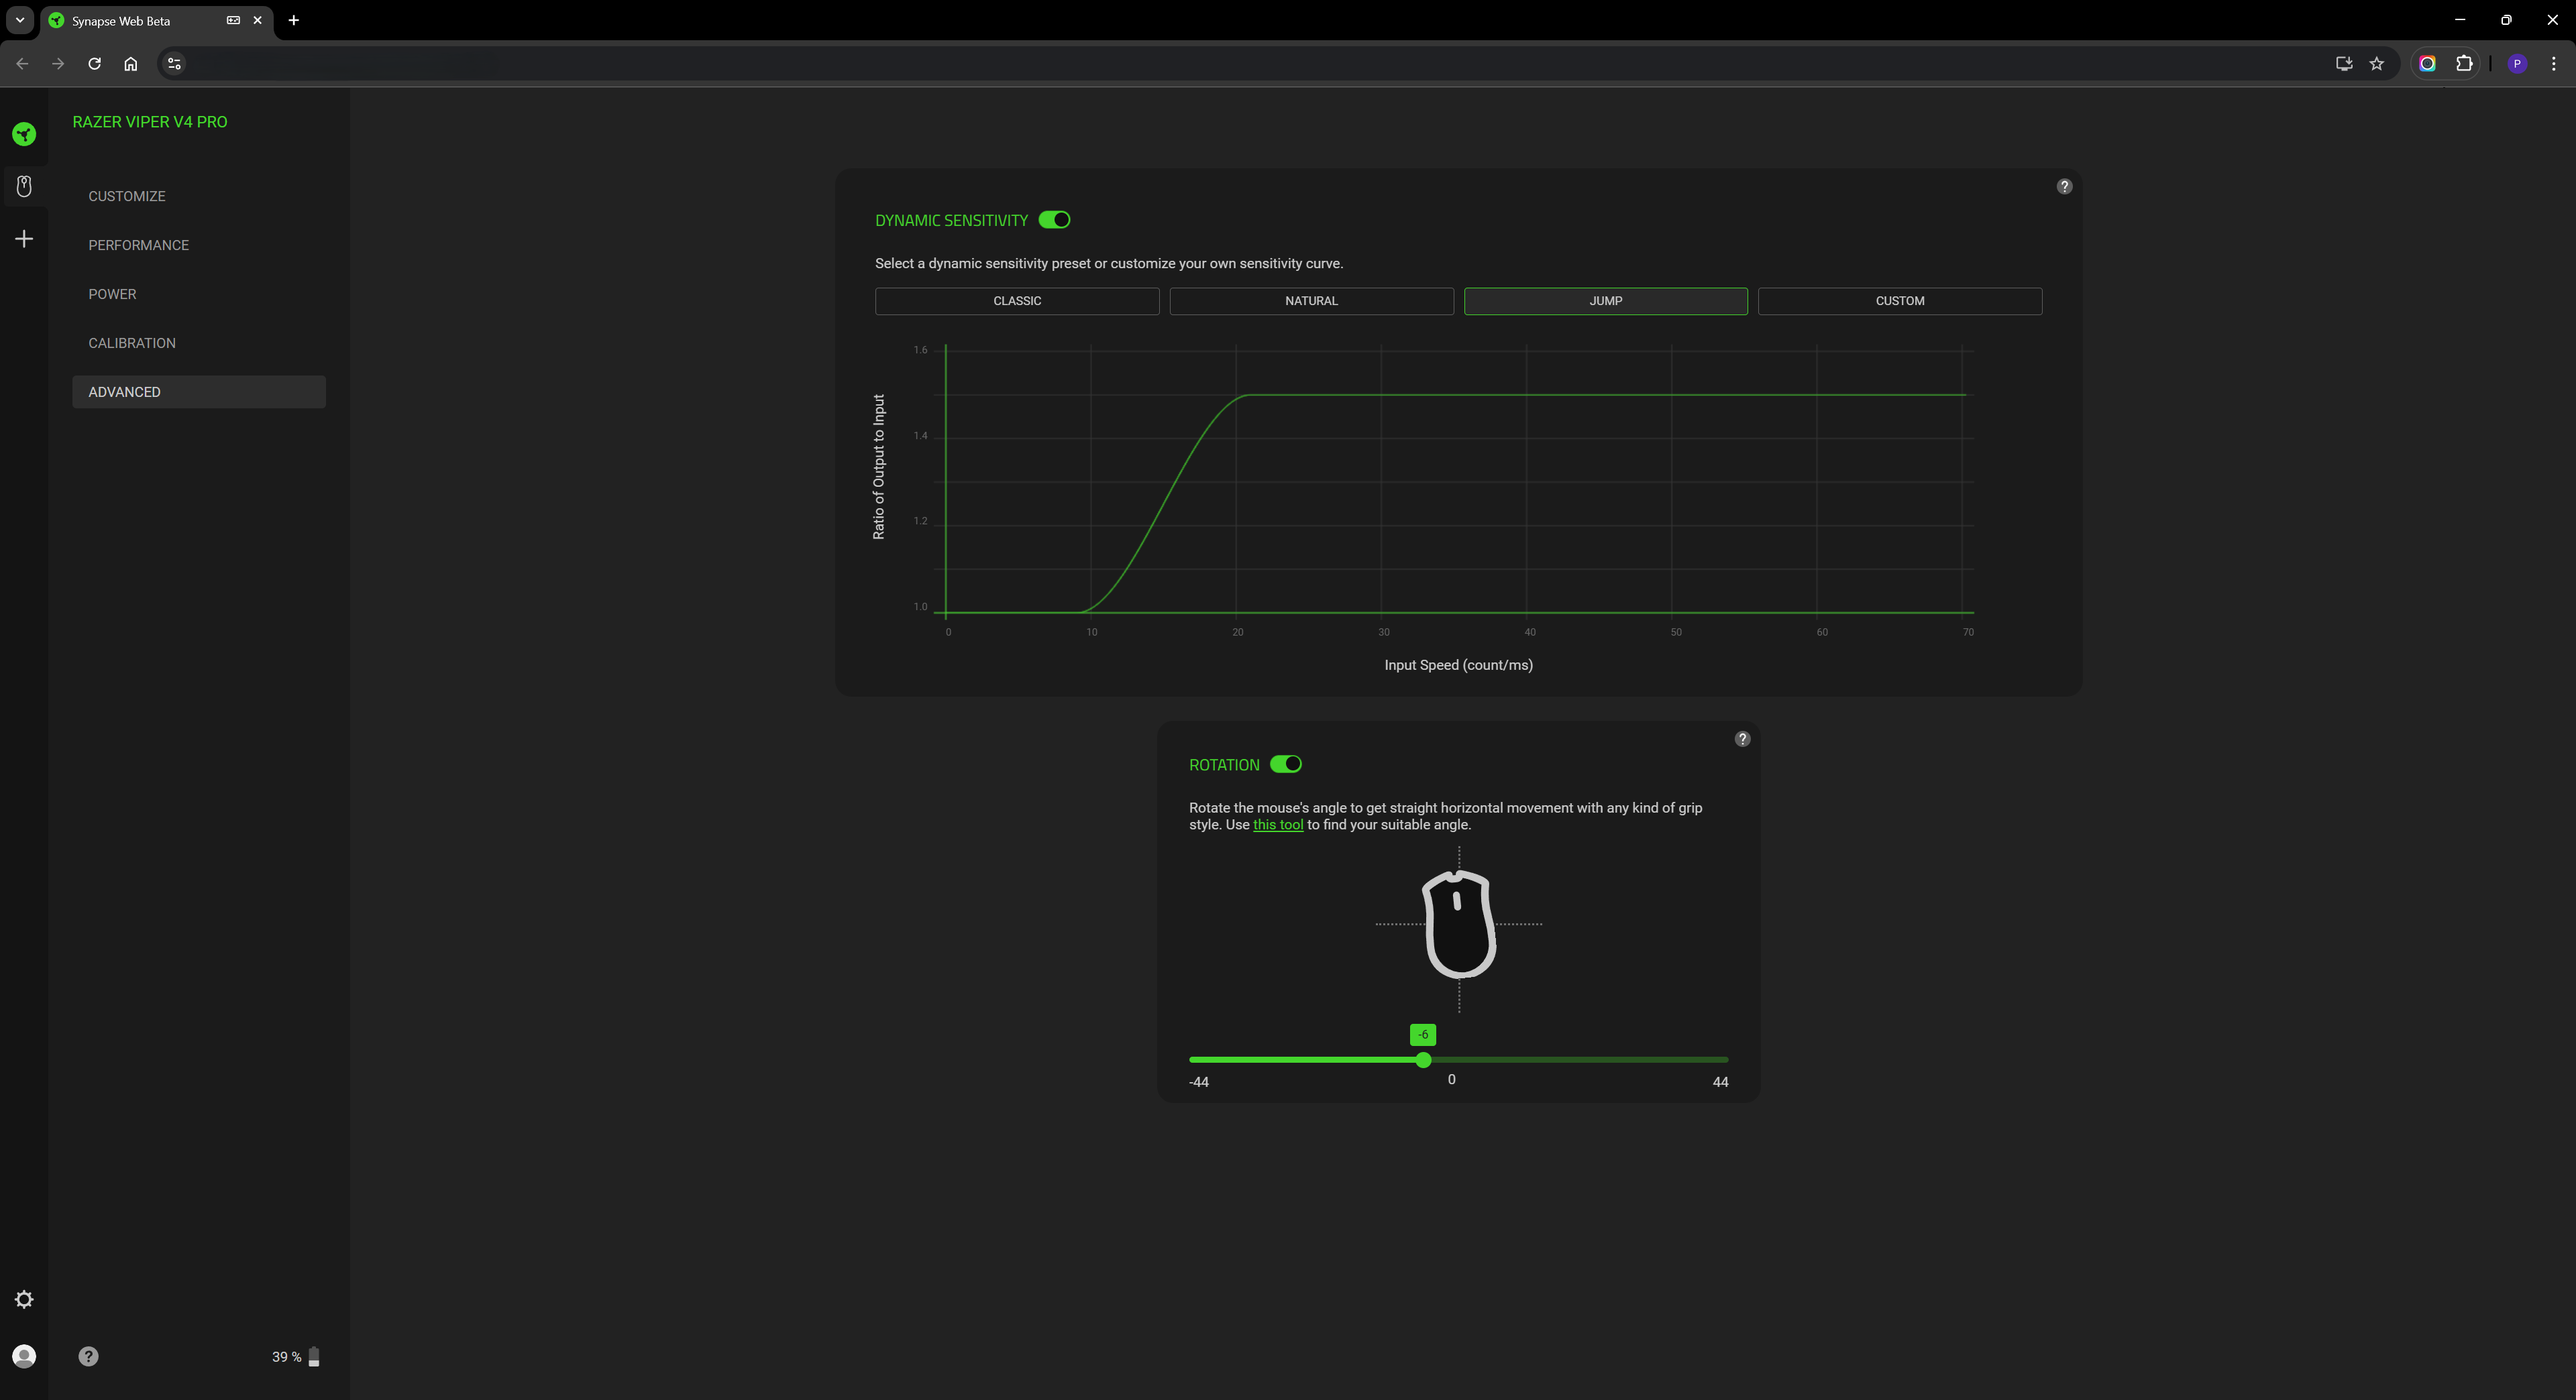Viewport: 2576px width, 1400px height.
Task: Click the help question mark near battery
Action: pyautogui.click(x=88, y=1356)
